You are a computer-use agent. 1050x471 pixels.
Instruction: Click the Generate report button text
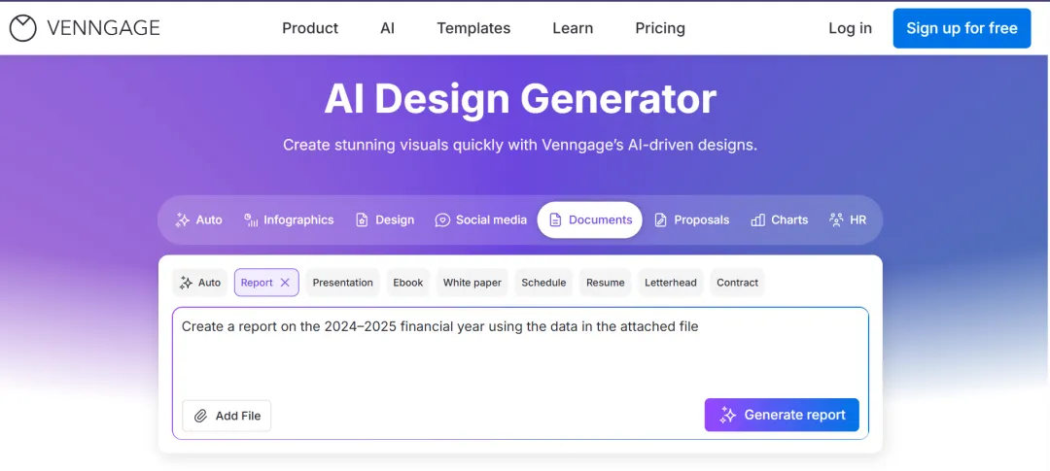tap(795, 415)
